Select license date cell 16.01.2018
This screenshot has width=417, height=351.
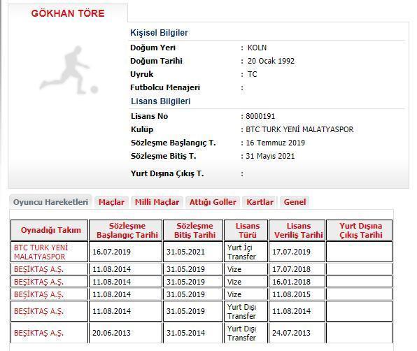[297, 282]
